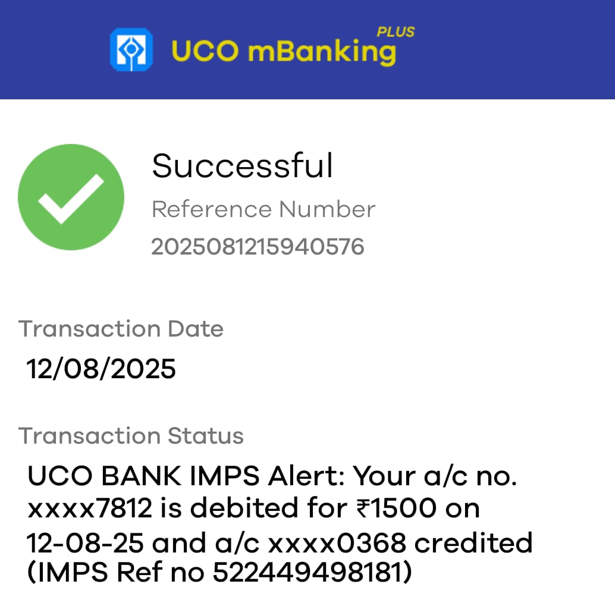Click the yellow PLUS label
The width and height of the screenshot is (615, 606).
[396, 32]
